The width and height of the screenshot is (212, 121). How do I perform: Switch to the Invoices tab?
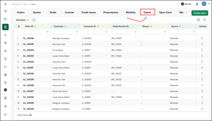(x=69, y=12)
